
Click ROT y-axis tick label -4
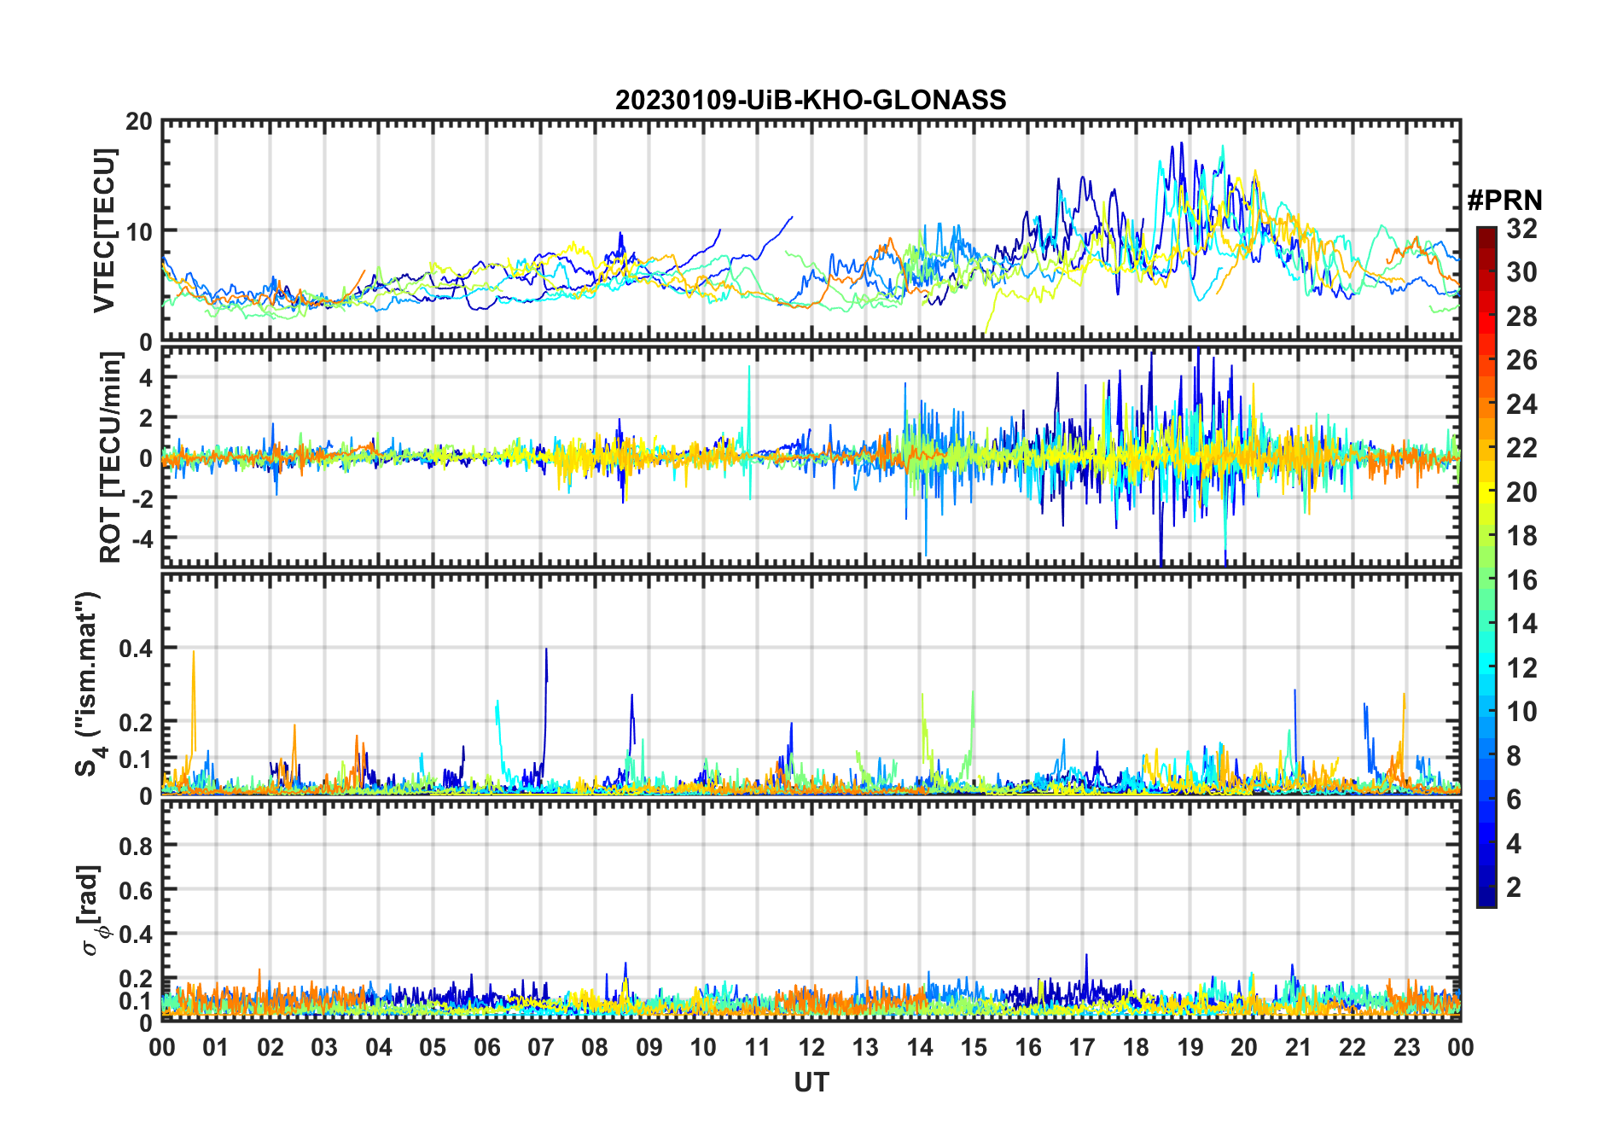[x=142, y=539]
